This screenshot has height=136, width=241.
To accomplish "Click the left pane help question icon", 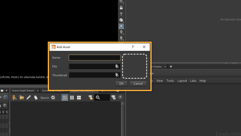I will coord(5,105).
